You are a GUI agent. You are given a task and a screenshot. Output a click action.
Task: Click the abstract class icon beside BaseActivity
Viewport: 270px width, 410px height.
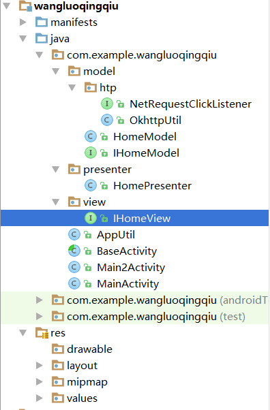pos(74,251)
